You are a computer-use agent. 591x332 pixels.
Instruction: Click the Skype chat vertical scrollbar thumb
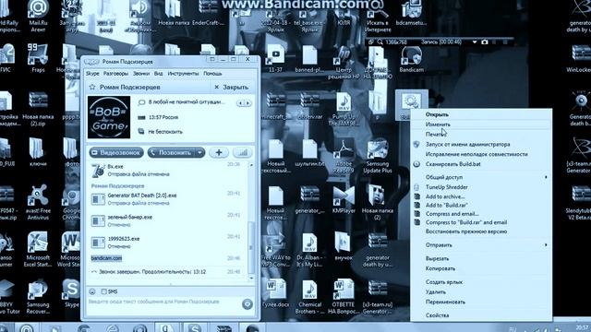click(251, 247)
